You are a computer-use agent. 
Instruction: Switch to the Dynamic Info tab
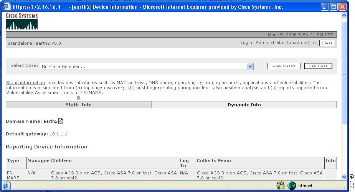click(244, 104)
